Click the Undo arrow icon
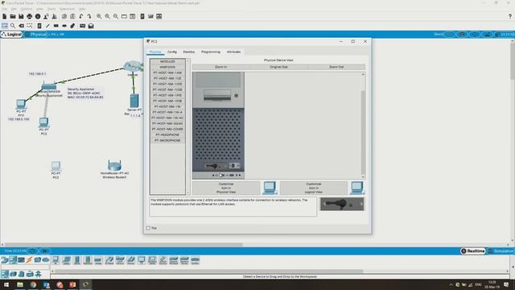This screenshot has height=290, width=515. (80, 16)
